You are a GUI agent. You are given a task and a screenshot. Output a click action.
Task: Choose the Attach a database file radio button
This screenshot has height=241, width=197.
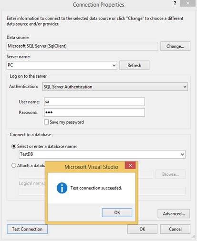(14, 165)
